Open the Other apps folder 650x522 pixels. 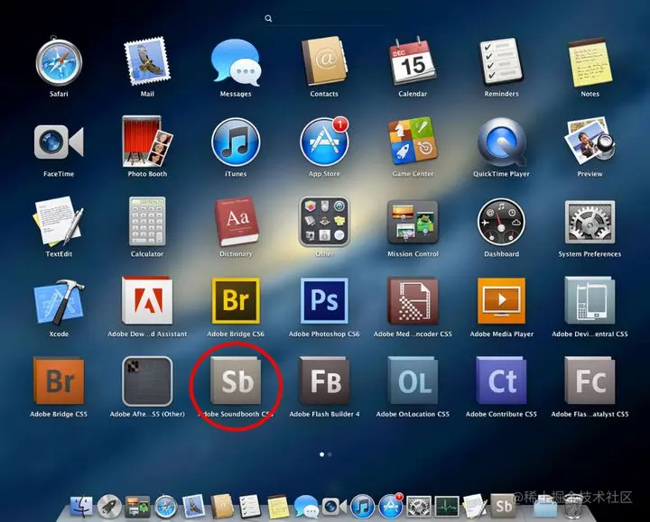pyautogui.click(x=324, y=222)
